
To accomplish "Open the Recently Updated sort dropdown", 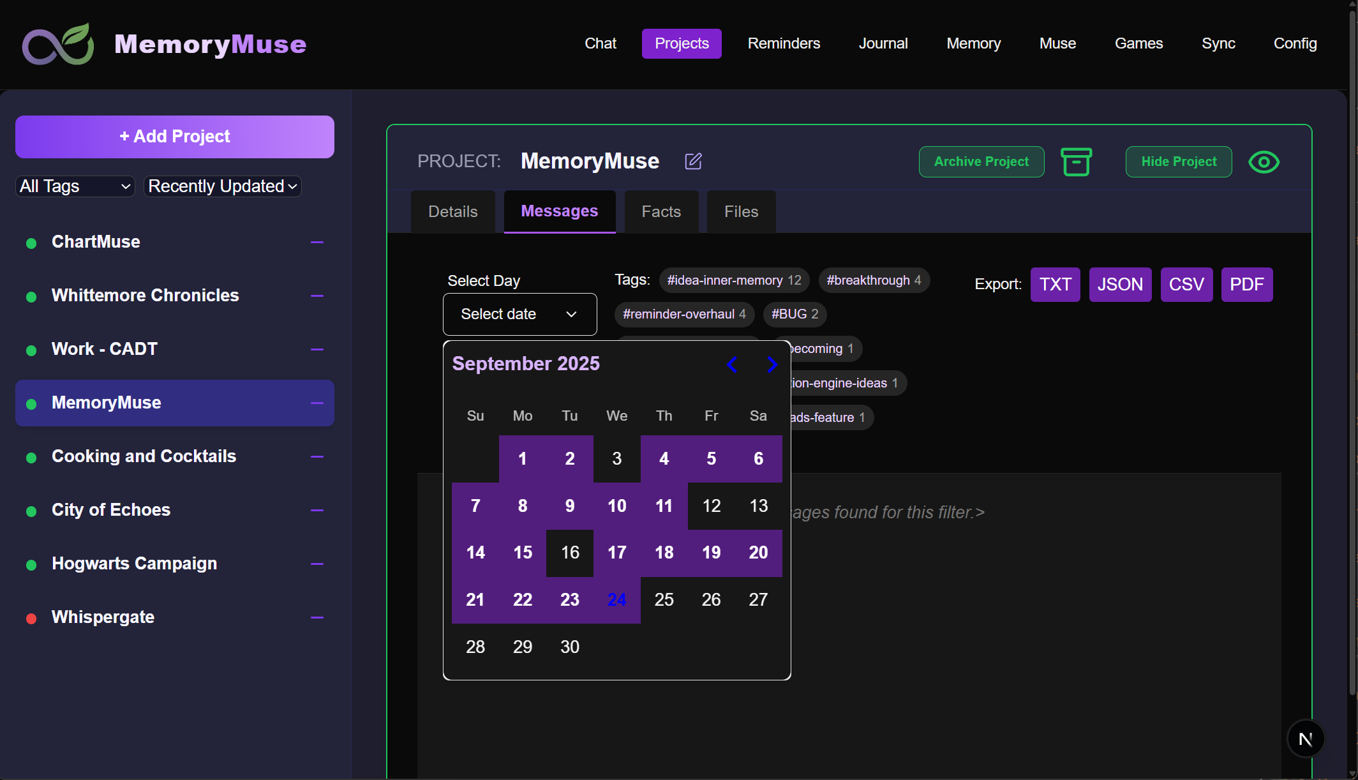I will click(x=222, y=186).
